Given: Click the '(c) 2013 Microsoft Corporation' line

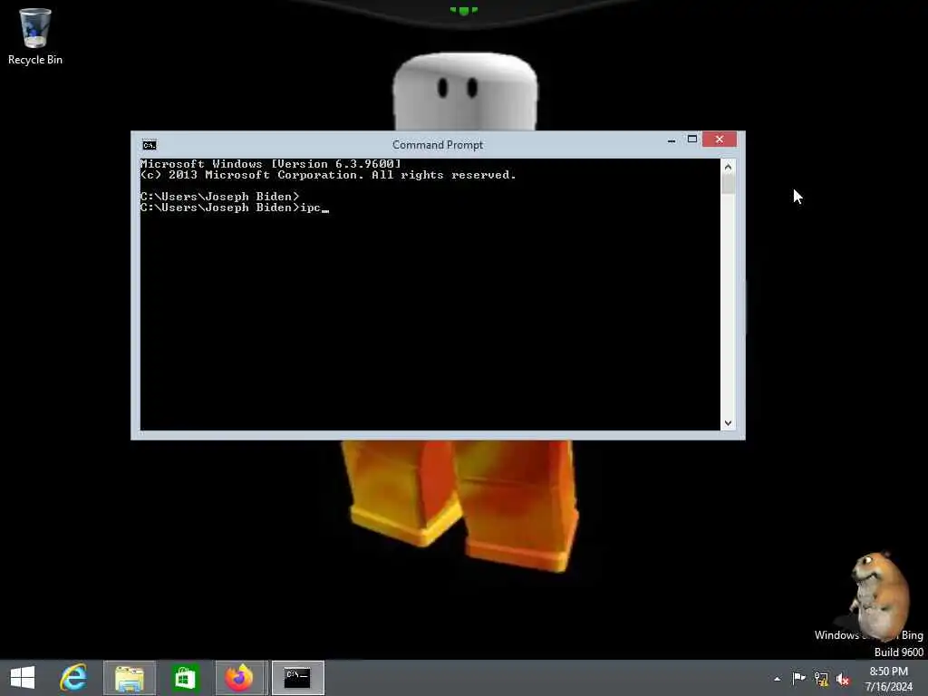Looking at the screenshot, I should coord(328,175).
